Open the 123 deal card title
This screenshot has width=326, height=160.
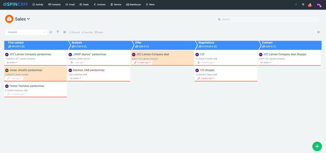tap(202, 54)
